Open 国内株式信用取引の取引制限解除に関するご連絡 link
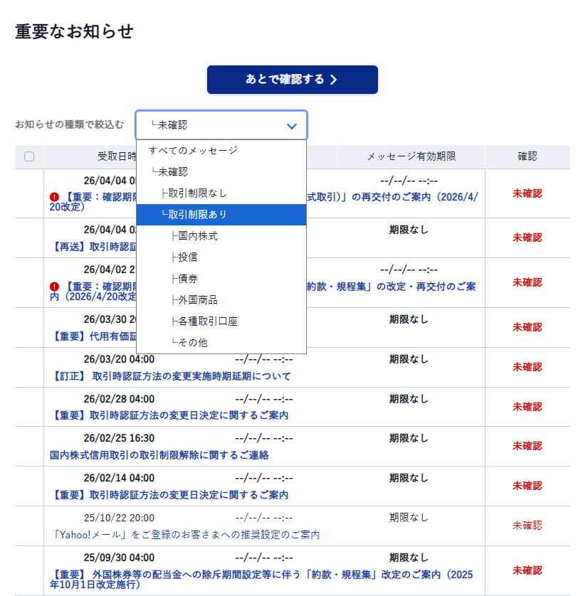This screenshot has width=578, height=596. (x=159, y=455)
